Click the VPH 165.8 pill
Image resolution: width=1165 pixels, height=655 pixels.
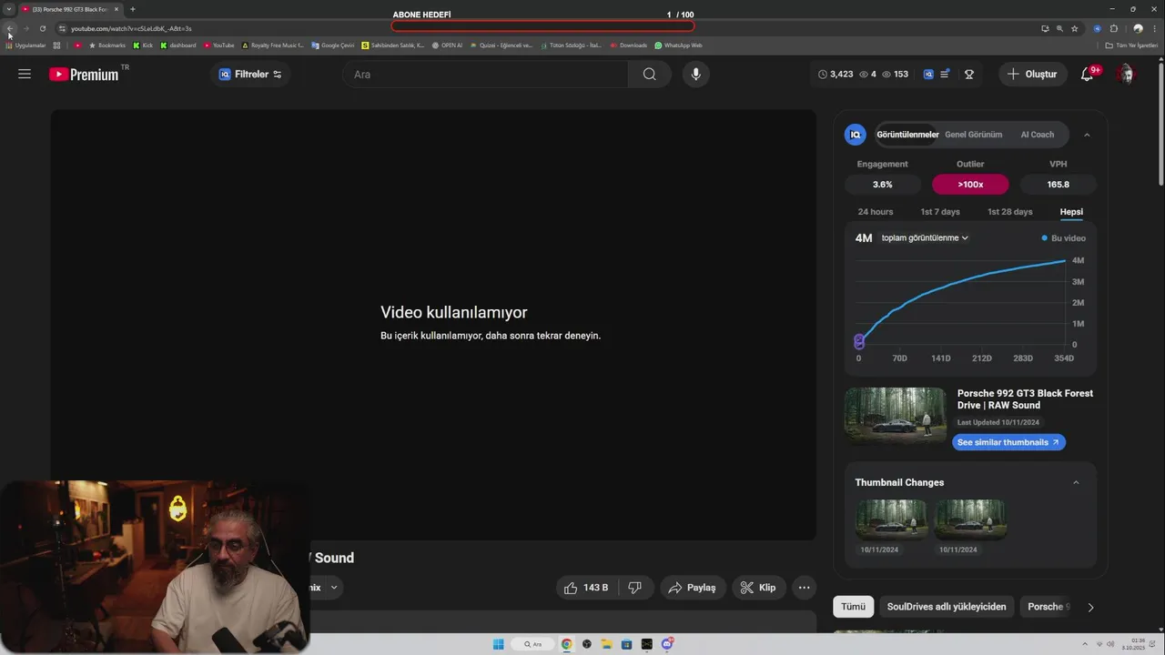coord(1058,184)
